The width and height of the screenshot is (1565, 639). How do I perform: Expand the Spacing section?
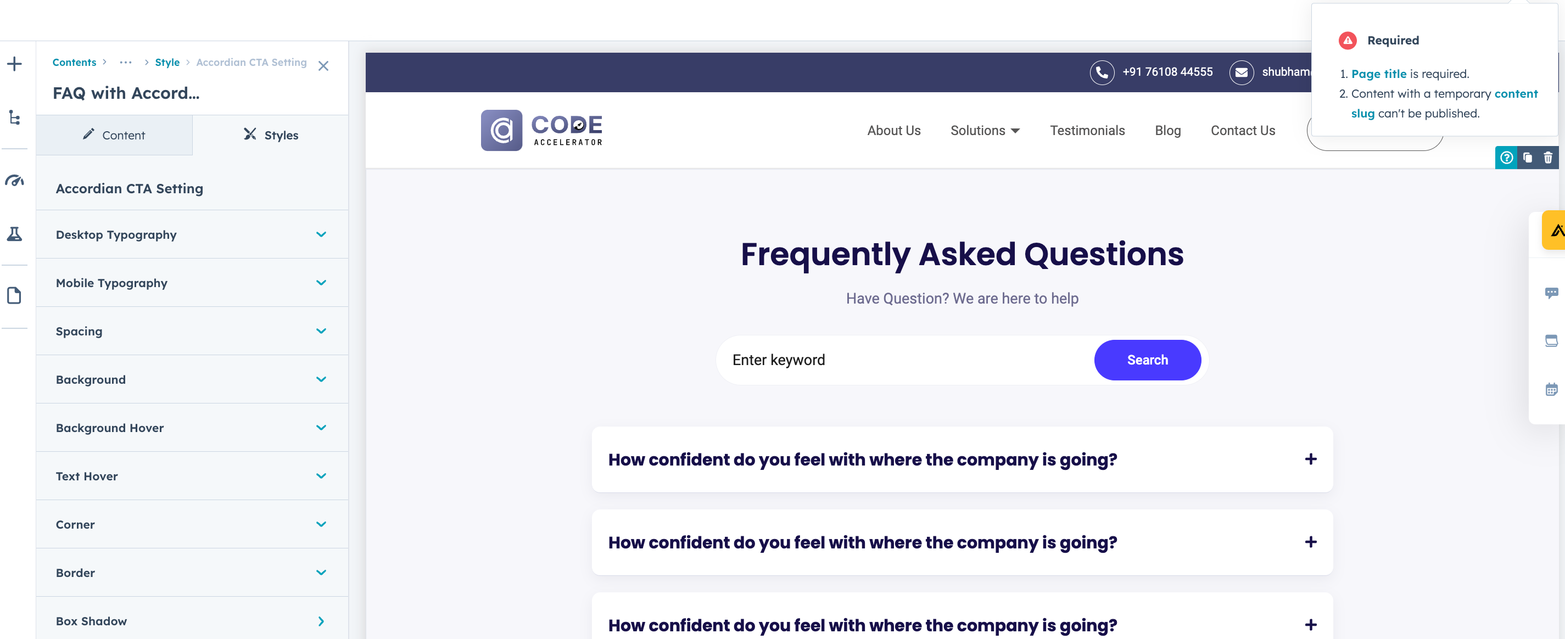pyautogui.click(x=192, y=331)
